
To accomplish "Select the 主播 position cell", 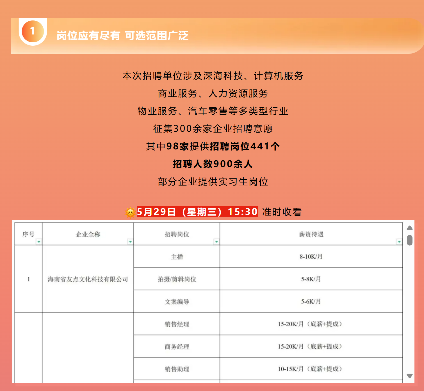I will coord(177,257).
